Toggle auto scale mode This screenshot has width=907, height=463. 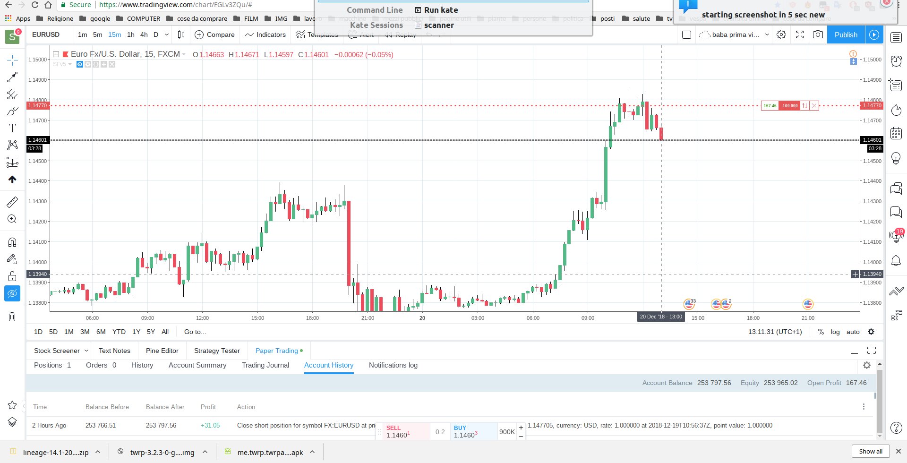click(x=853, y=332)
